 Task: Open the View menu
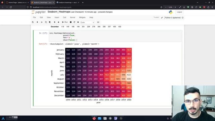point(49,17)
